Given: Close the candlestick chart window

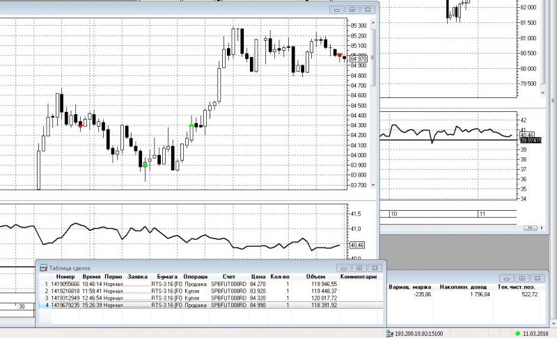Looking at the screenshot, I should pos(368,10).
